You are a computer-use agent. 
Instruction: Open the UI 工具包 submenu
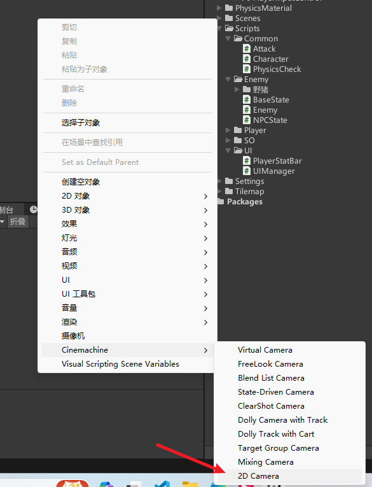coord(127,294)
